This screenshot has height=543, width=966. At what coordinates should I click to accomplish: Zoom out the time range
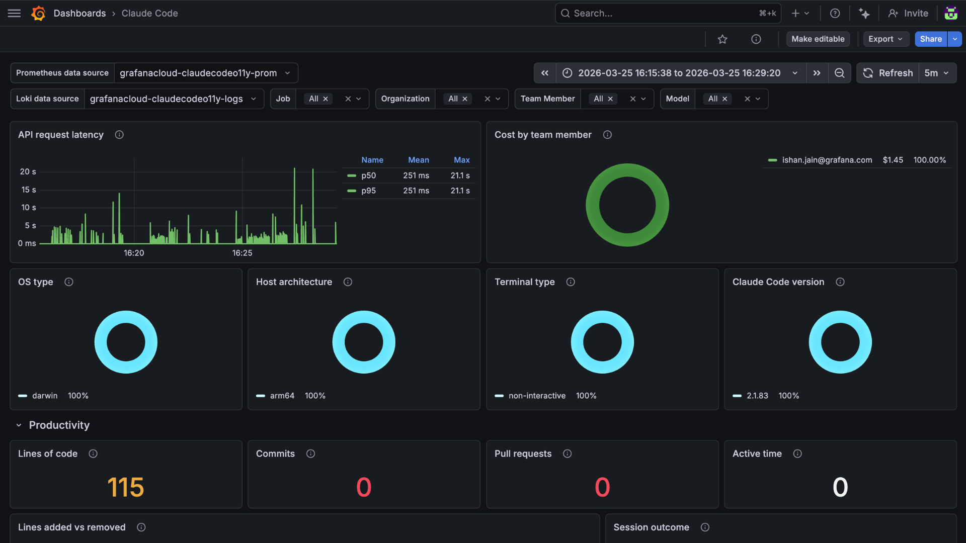839,73
